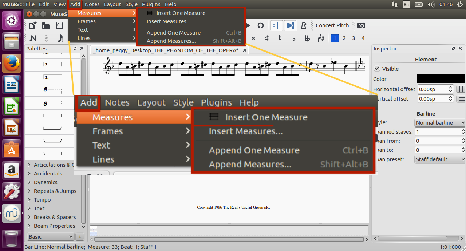Viewport: 466px width, 251px height.
Task: Save the score with the floppy icon
Action: tap(60, 25)
